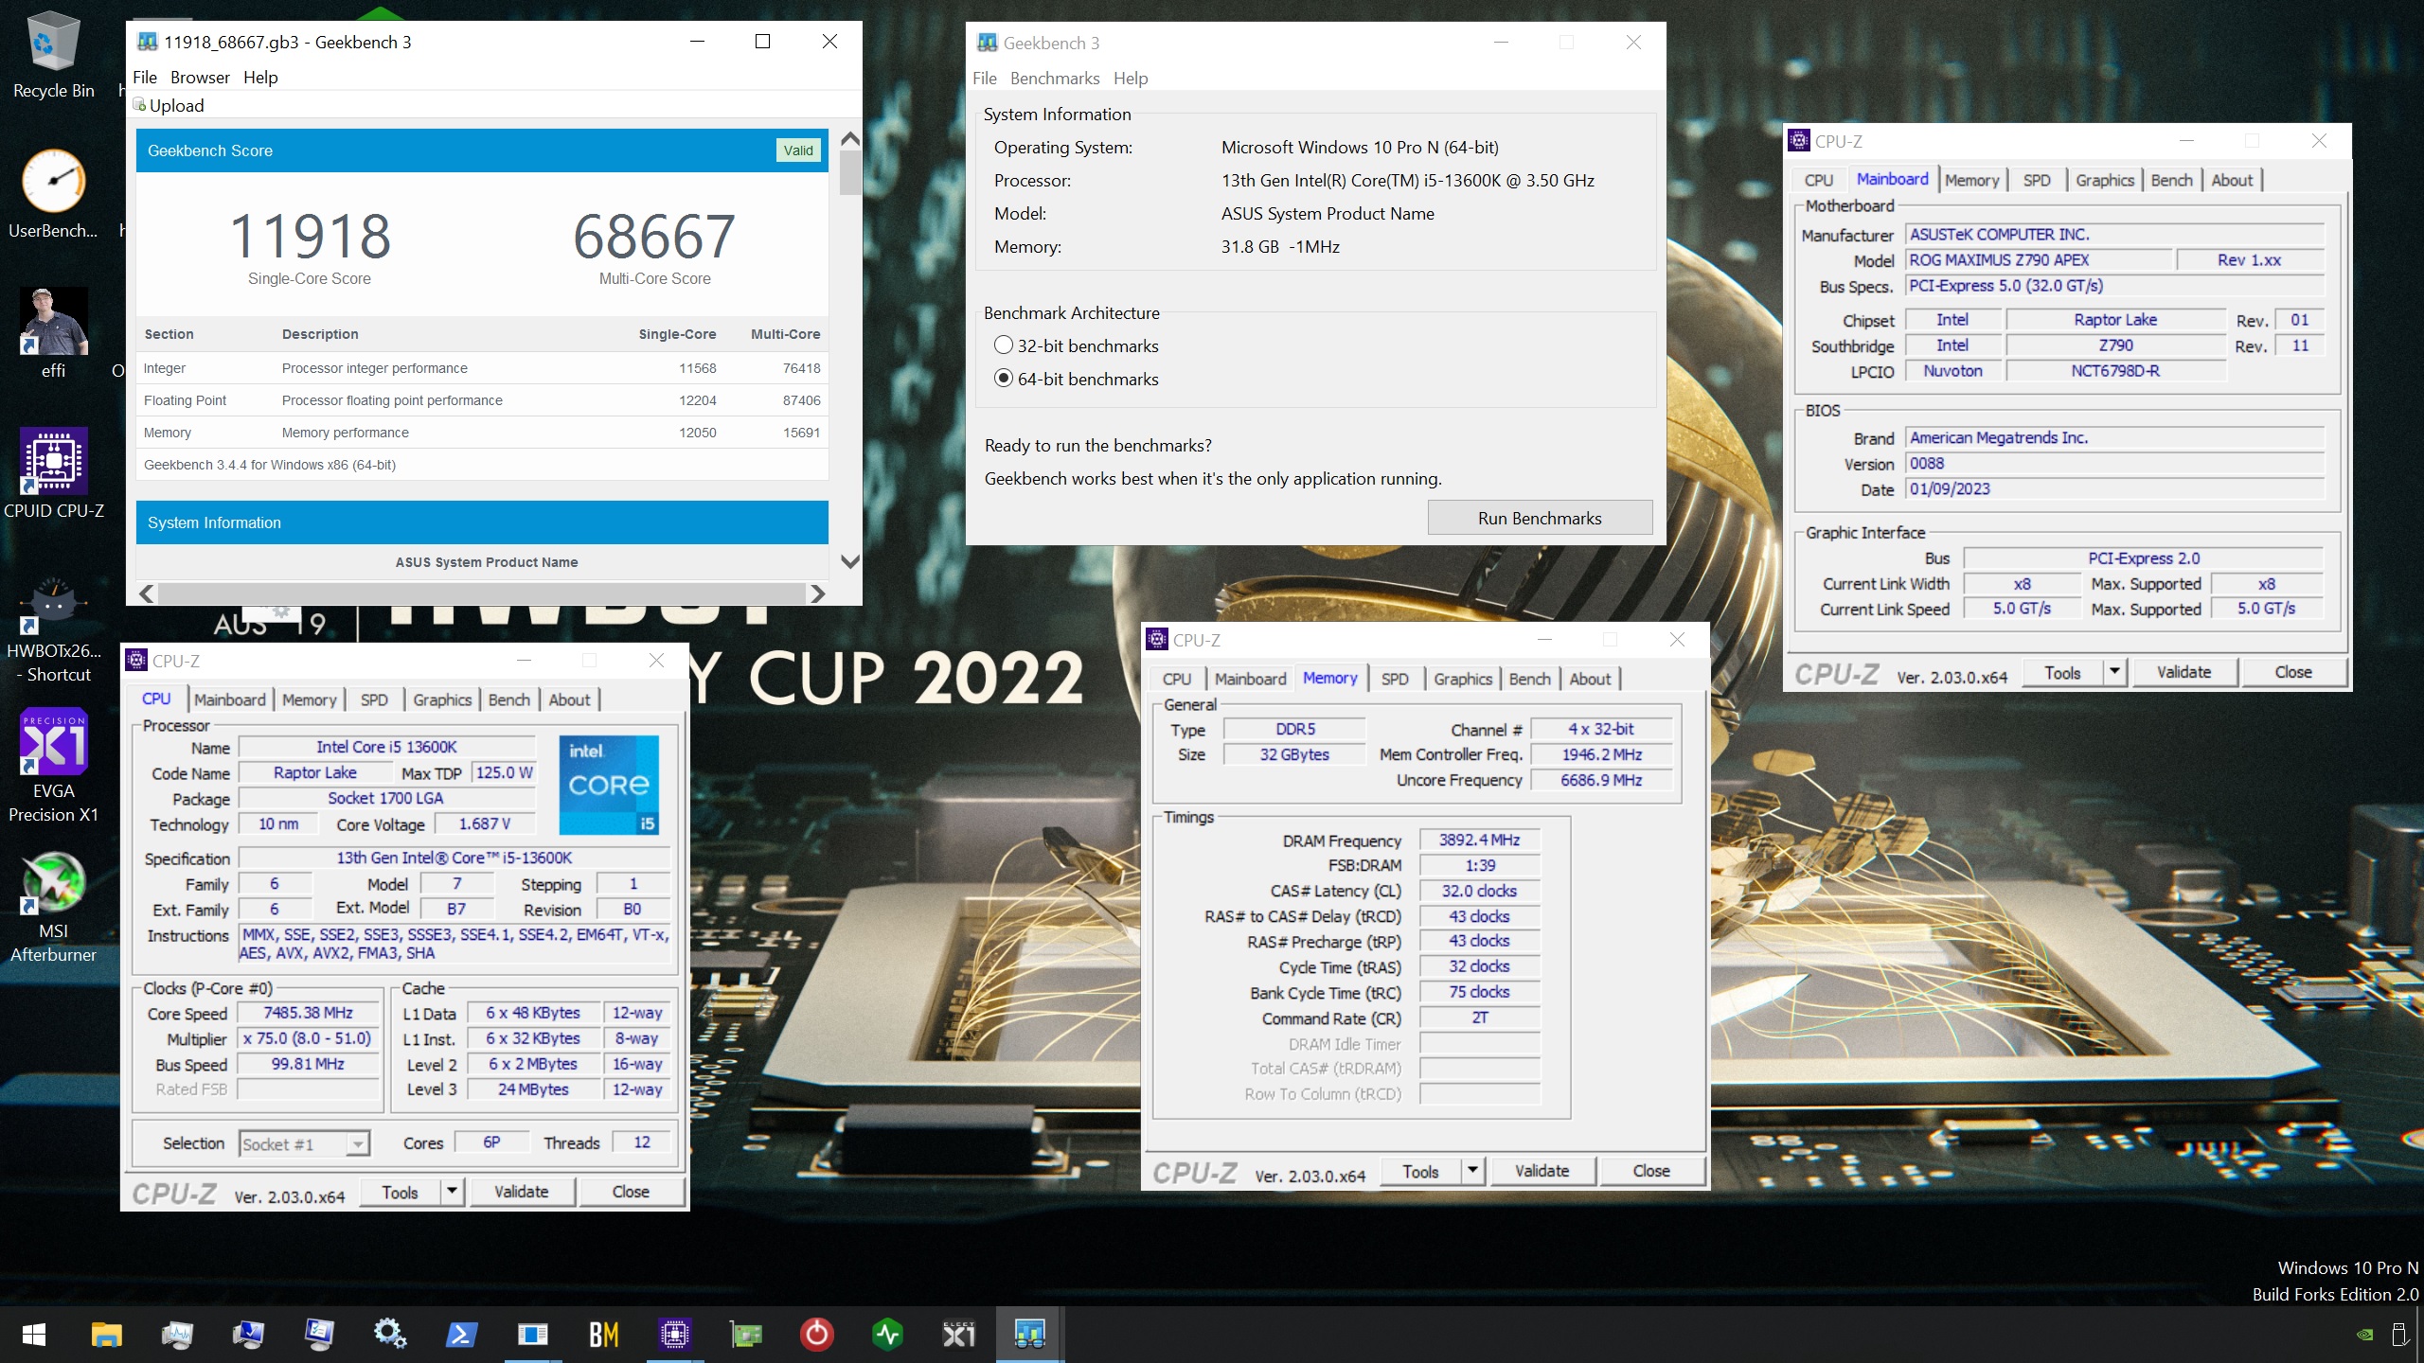2424x1363 pixels.
Task: Open the Settings gears taskbar icon
Action: [x=390, y=1335]
